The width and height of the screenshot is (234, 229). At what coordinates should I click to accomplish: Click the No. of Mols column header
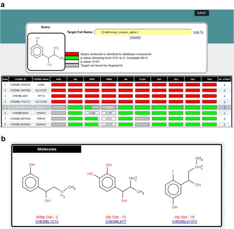tap(225, 79)
